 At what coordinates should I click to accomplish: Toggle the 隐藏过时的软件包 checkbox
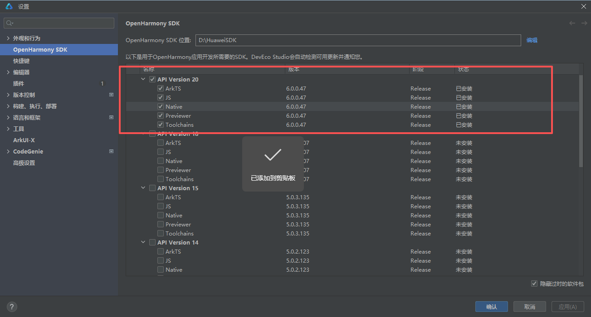pyautogui.click(x=534, y=283)
